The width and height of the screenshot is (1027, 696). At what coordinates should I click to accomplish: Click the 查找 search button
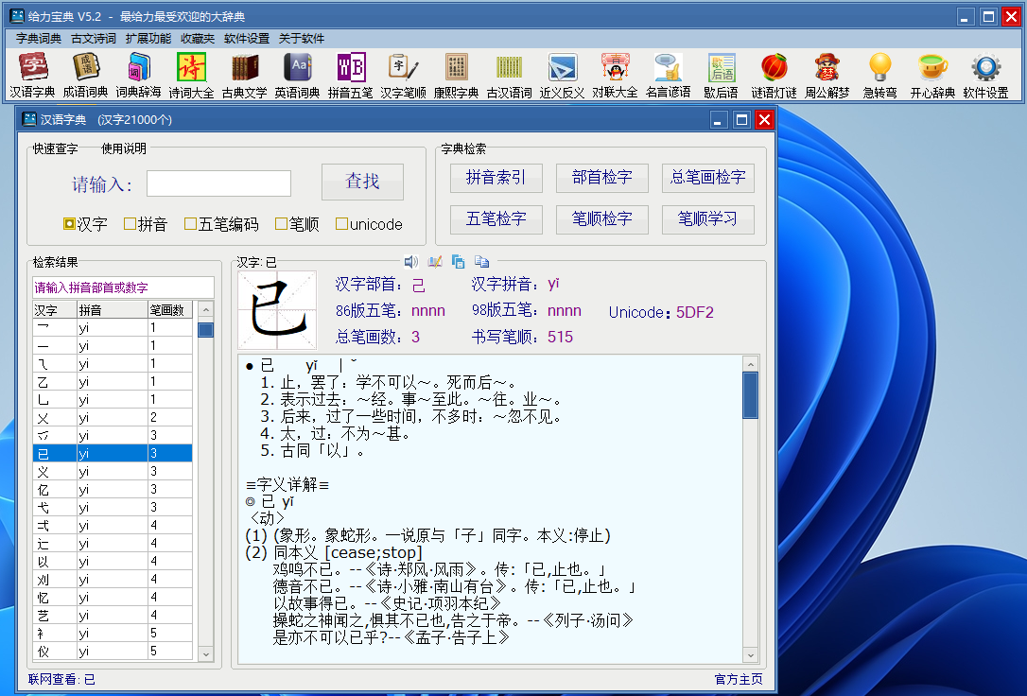(x=362, y=182)
